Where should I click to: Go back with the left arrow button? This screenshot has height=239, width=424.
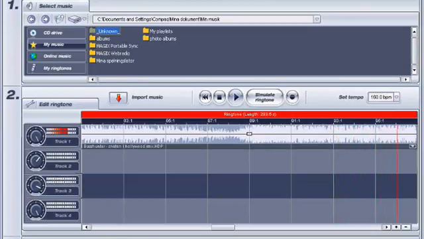coord(31,19)
